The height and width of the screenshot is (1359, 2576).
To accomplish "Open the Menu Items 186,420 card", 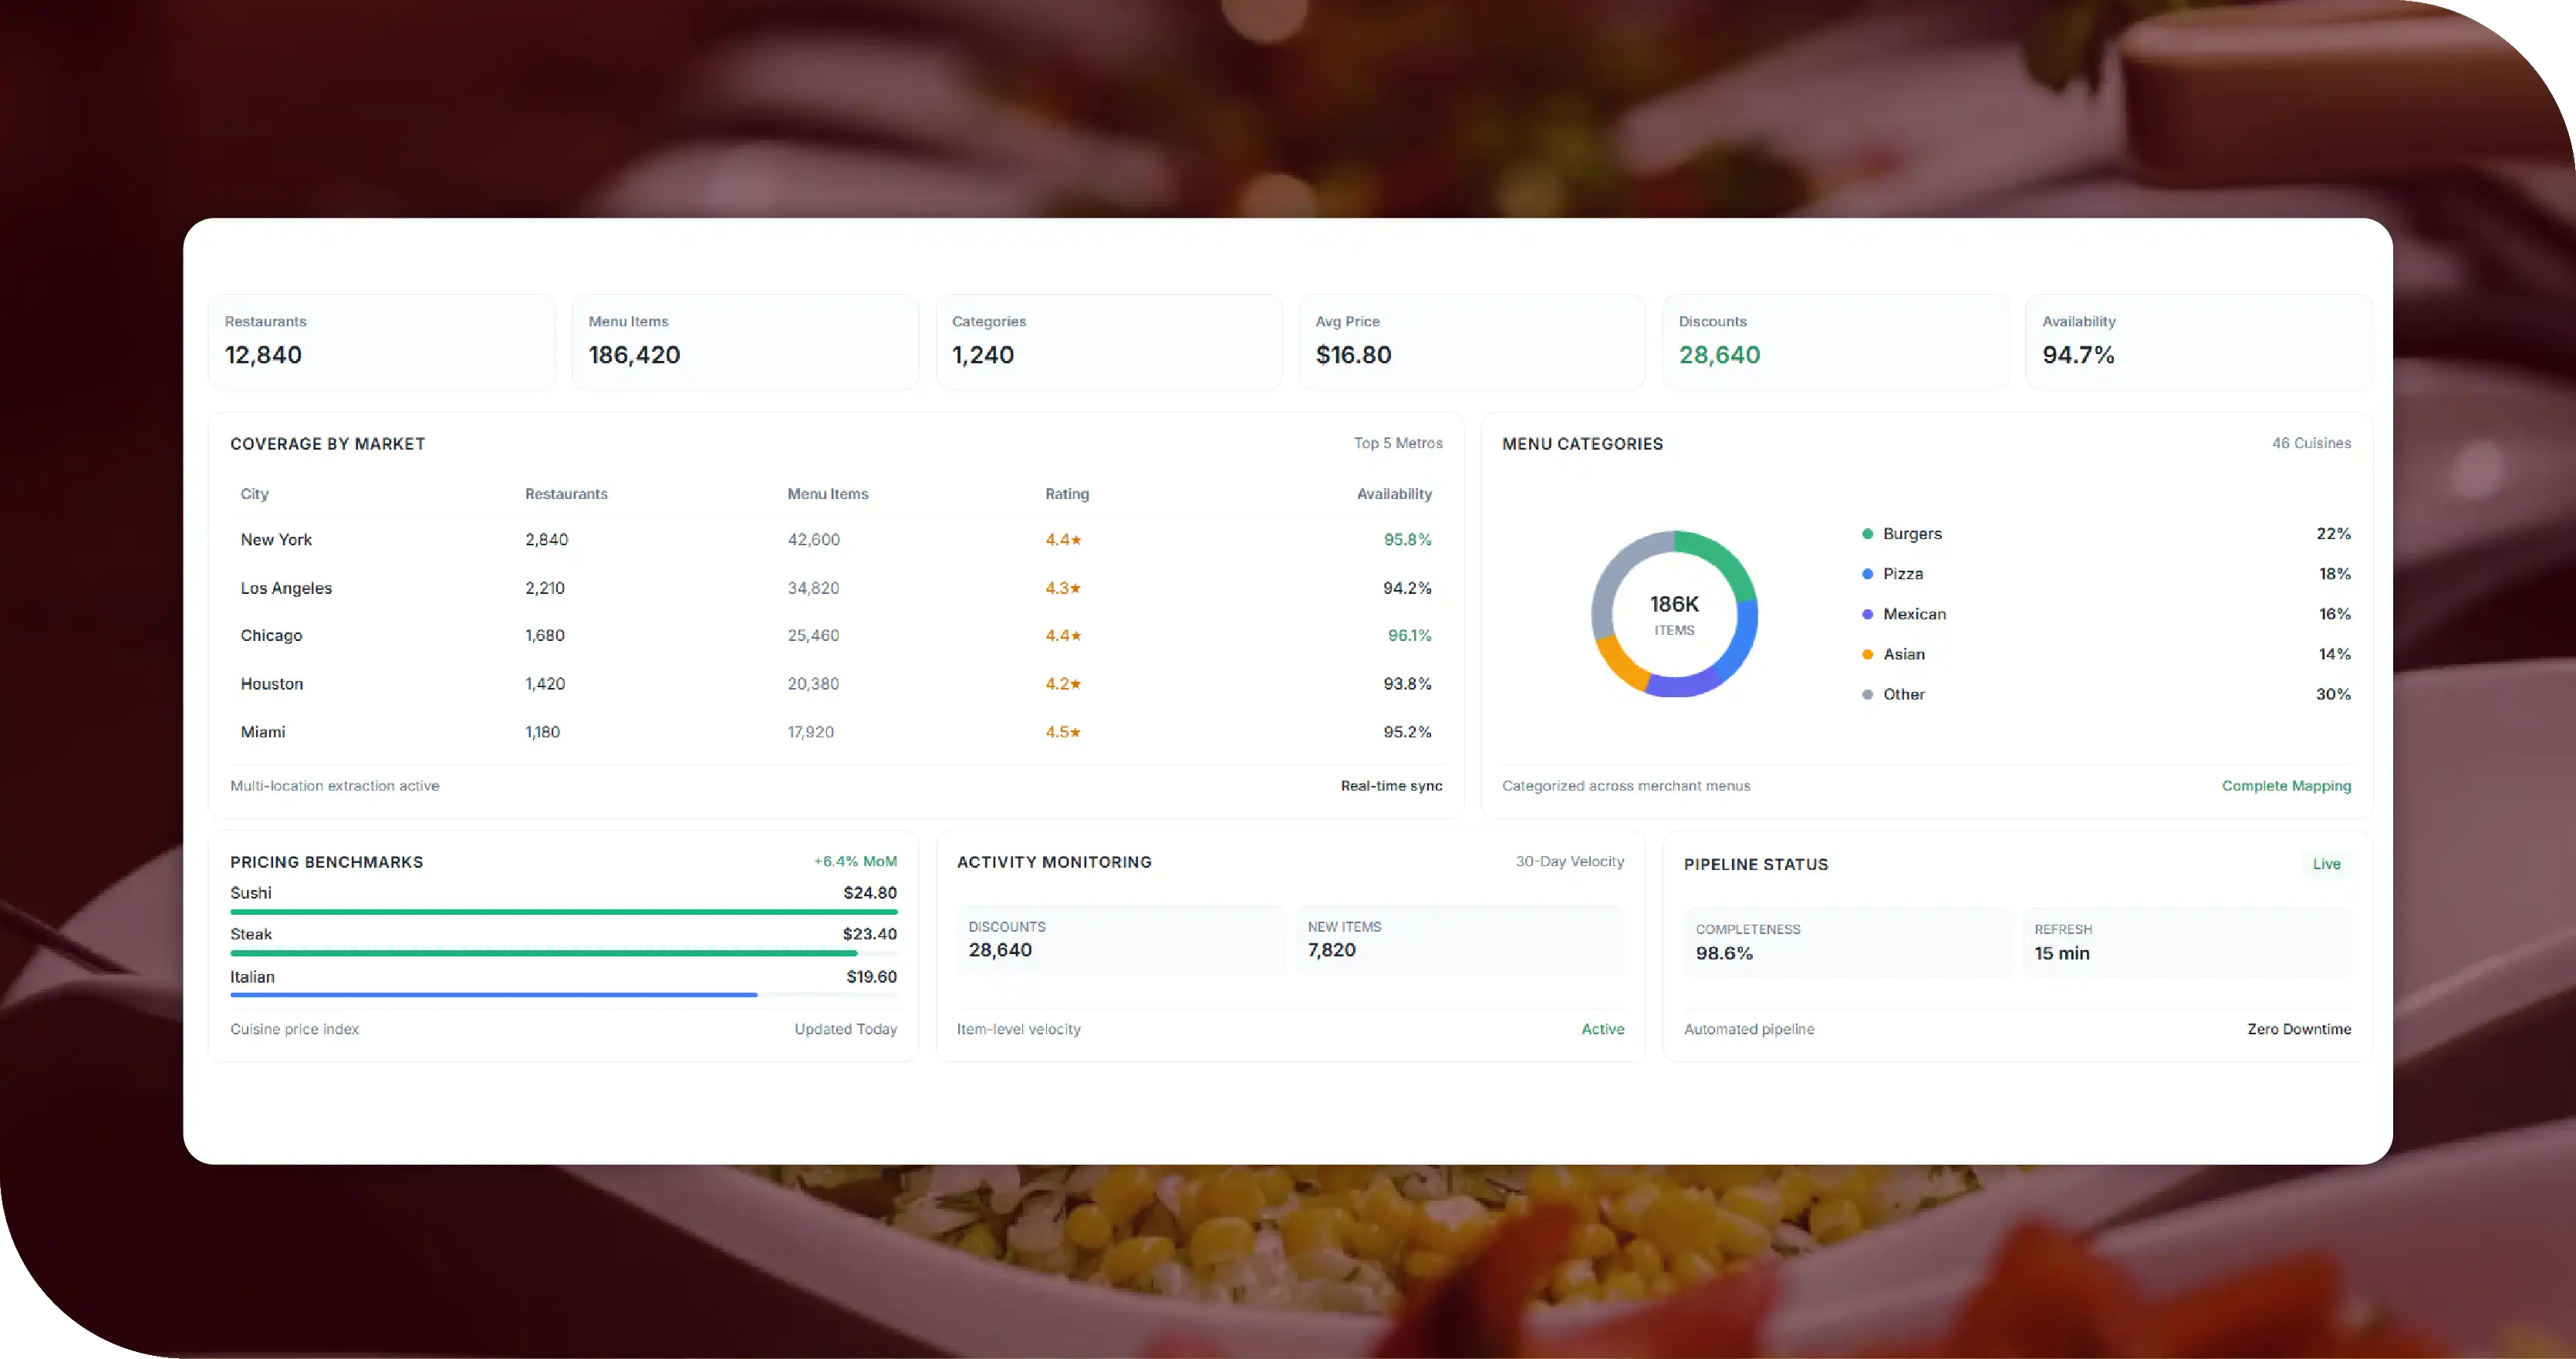I will (745, 341).
